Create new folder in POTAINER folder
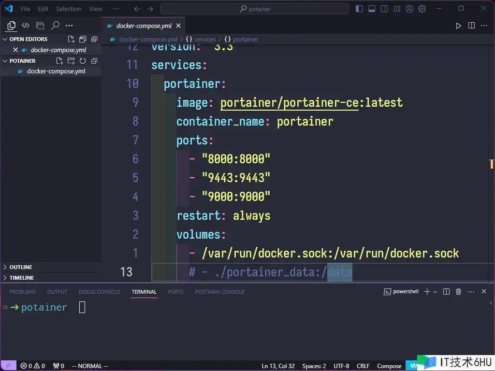 coord(71,61)
